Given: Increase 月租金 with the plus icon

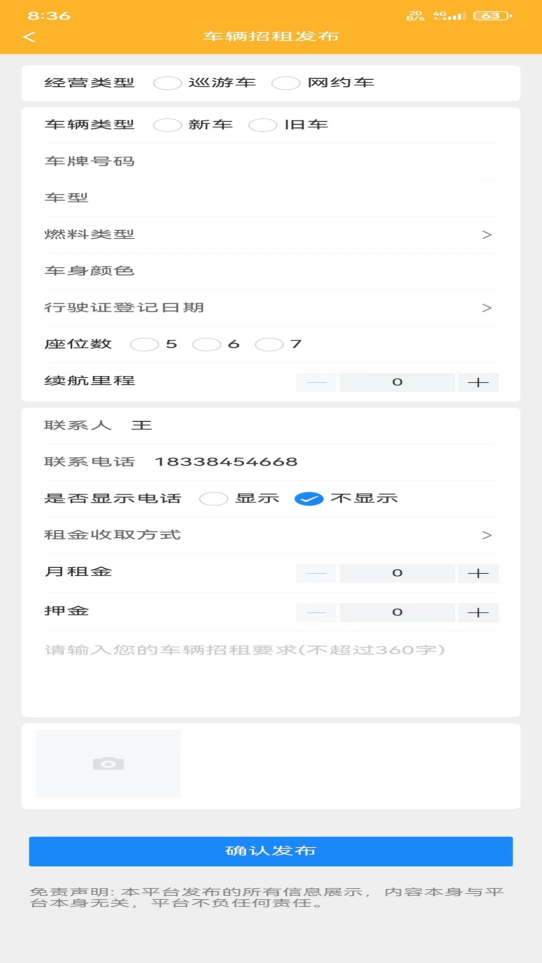Looking at the screenshot, I should coord(478,573).
